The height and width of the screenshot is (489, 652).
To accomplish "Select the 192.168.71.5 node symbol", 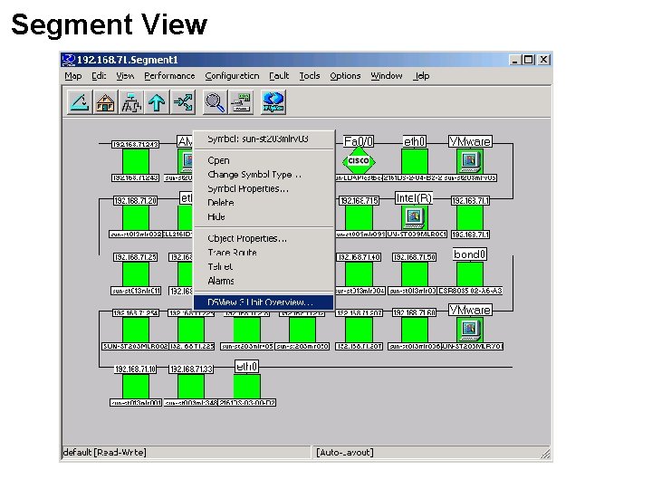I will point(359,218).
